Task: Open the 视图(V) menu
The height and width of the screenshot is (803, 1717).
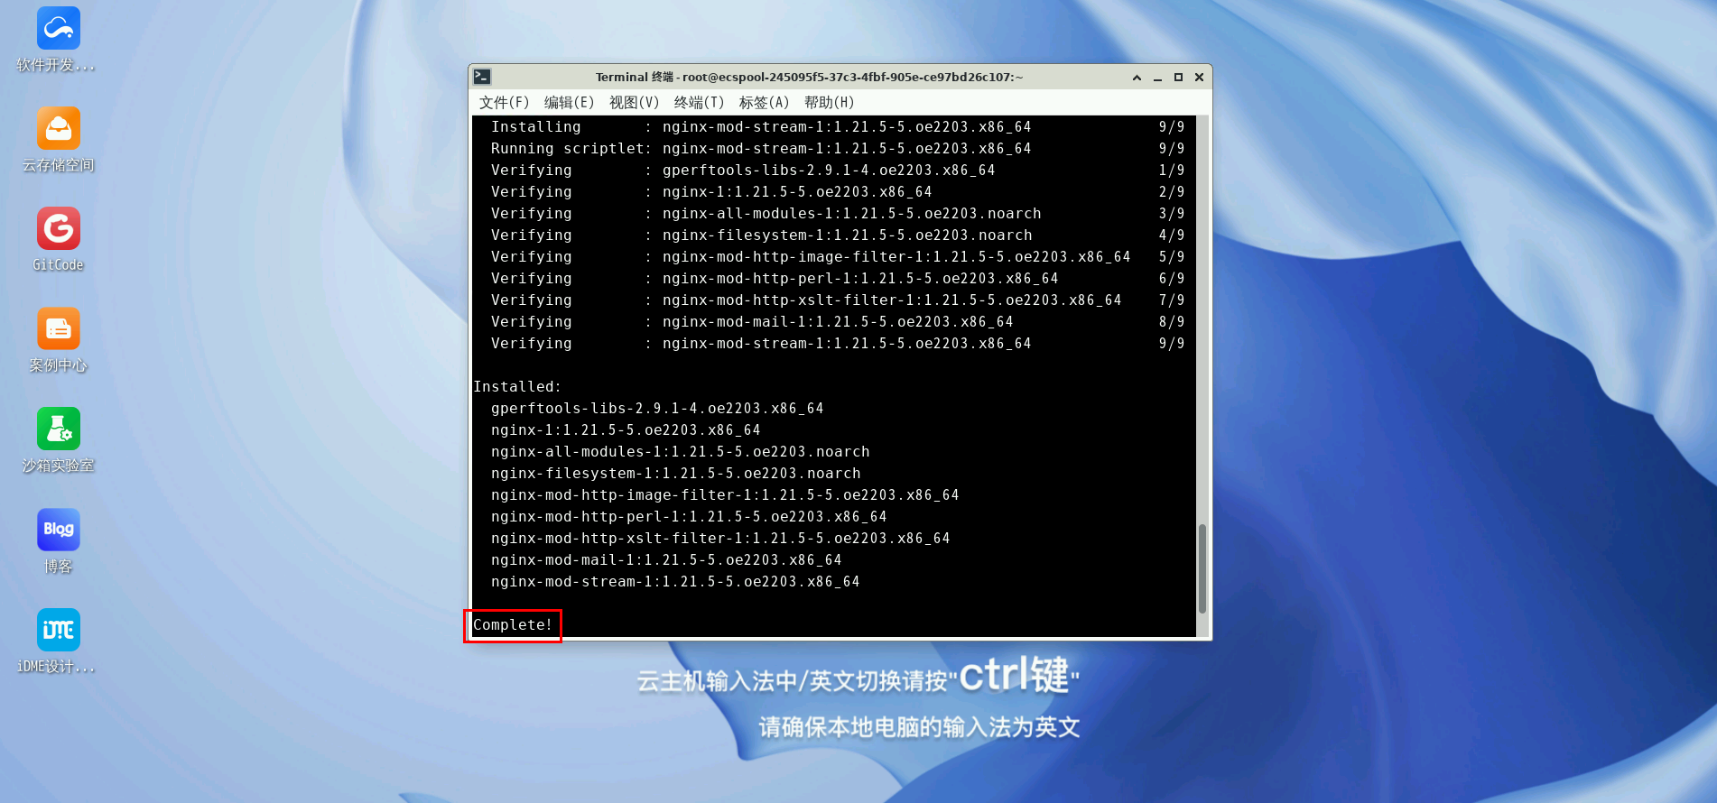Action: point(634,103)
